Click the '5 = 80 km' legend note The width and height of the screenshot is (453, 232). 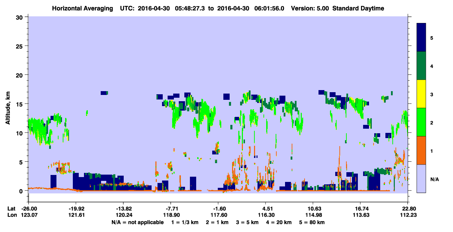312,222
